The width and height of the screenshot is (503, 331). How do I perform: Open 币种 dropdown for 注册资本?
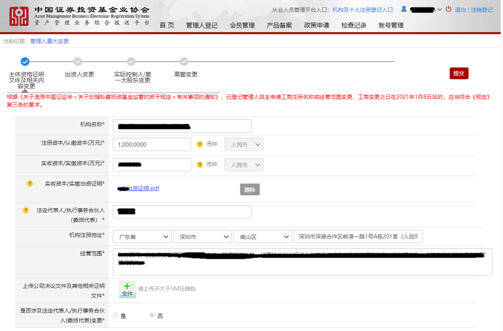pyautogui.click(x=244, y=145)
